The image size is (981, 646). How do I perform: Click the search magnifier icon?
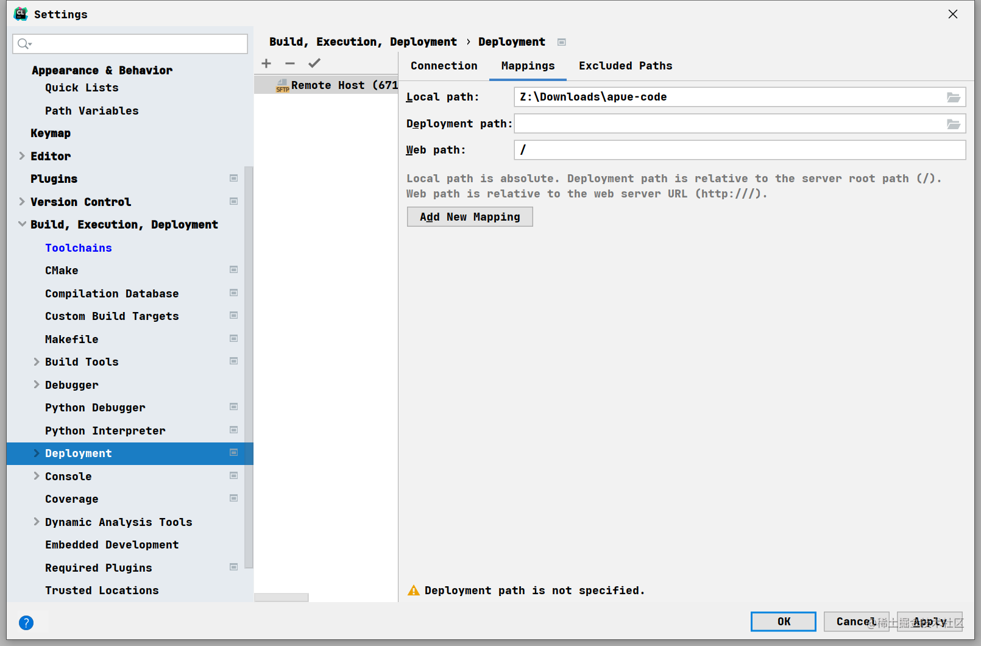pos(24,44)
